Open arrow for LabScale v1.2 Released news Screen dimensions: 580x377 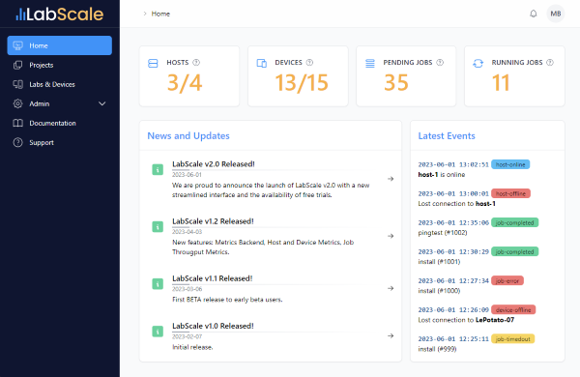point(391,236)
